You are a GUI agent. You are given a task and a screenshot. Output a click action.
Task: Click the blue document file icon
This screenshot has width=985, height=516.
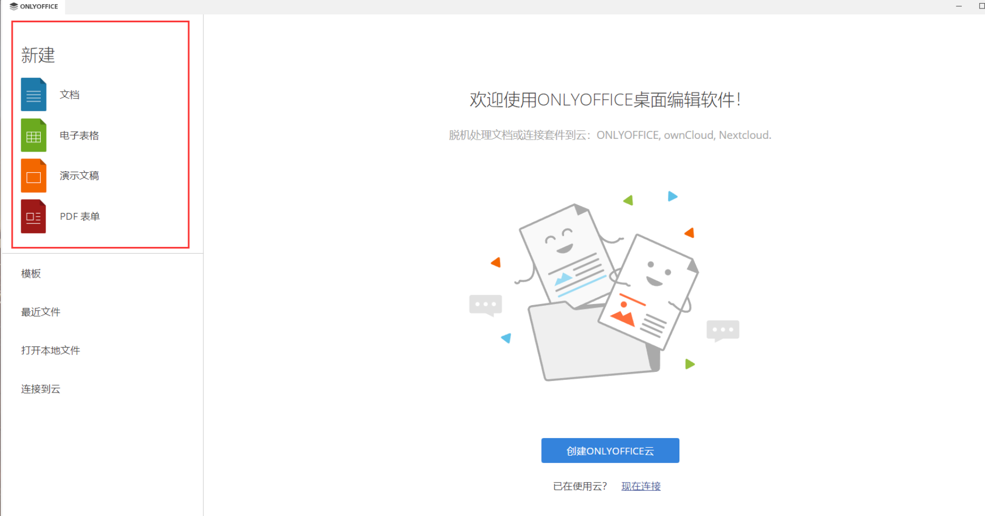coord(33,94)
